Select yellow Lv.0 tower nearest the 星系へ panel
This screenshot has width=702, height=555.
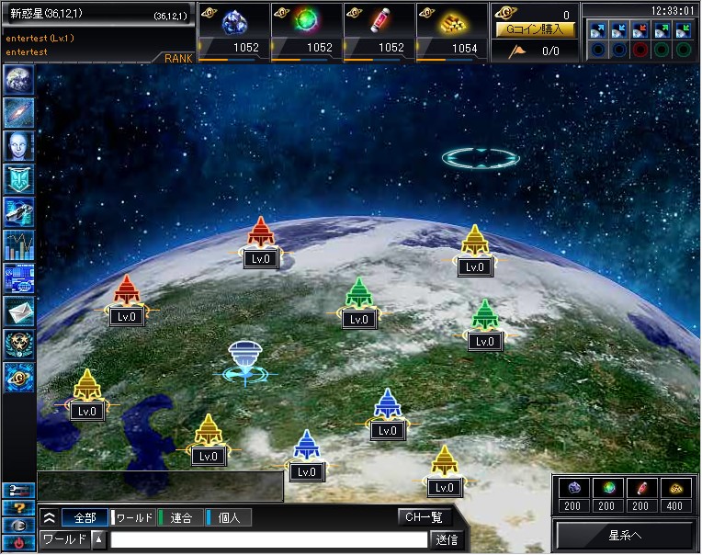click(444, 471)
